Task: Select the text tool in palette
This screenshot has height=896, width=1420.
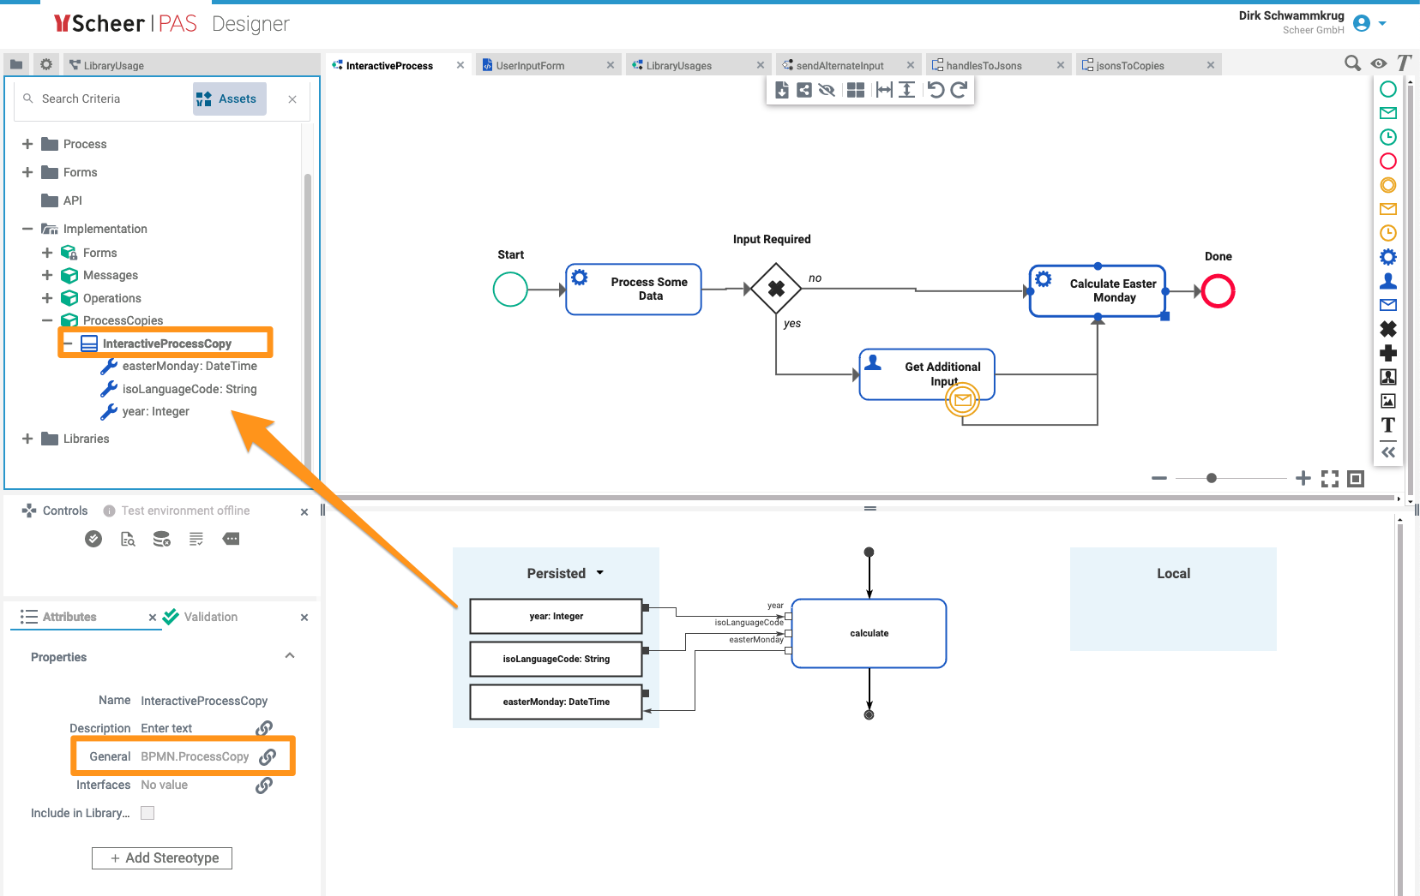Action: coord(1387,425)
